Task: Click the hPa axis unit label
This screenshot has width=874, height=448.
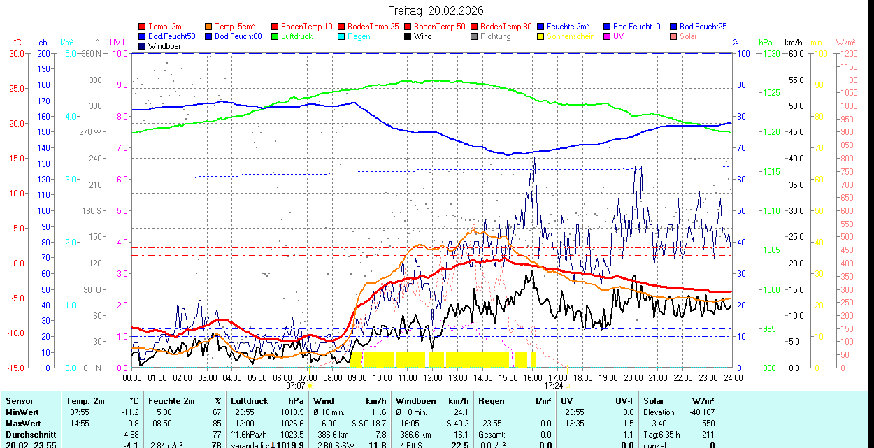Action: tap(766, 43)
